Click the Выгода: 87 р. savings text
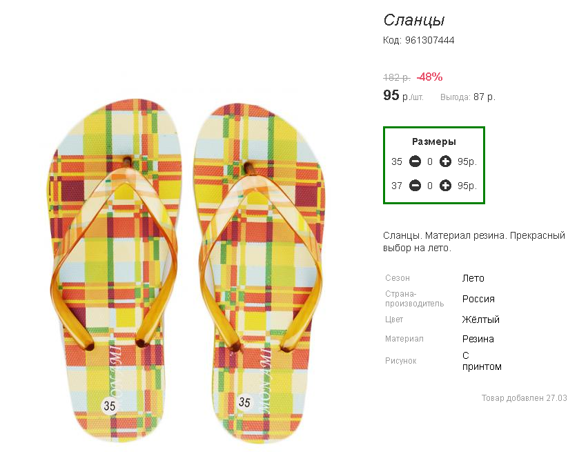 pos(468,97)
